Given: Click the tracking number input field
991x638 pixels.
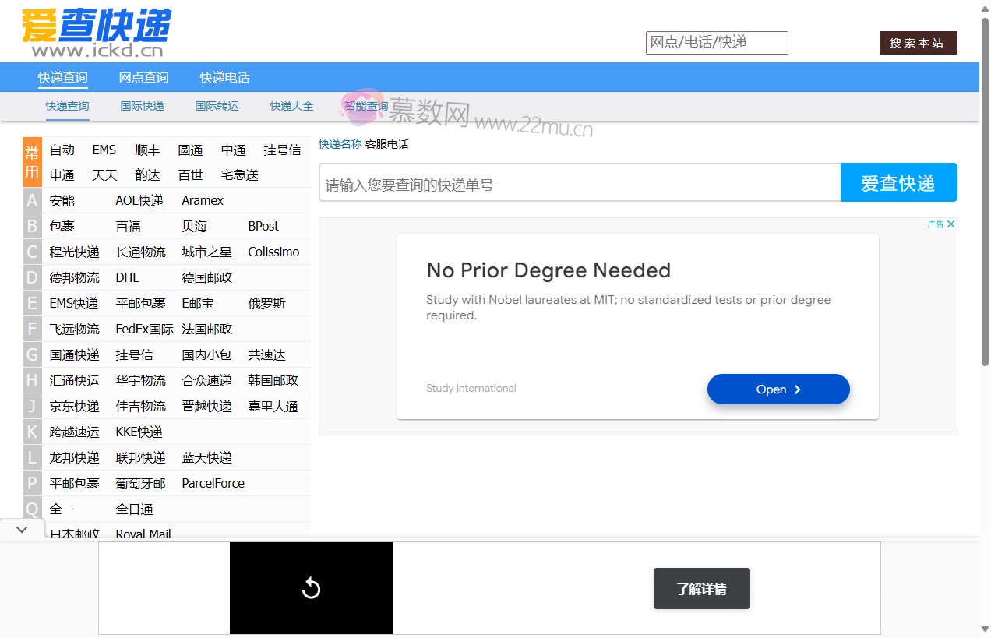Looking at the screenshot, I should pyautogui.click(x=577, y=182).
